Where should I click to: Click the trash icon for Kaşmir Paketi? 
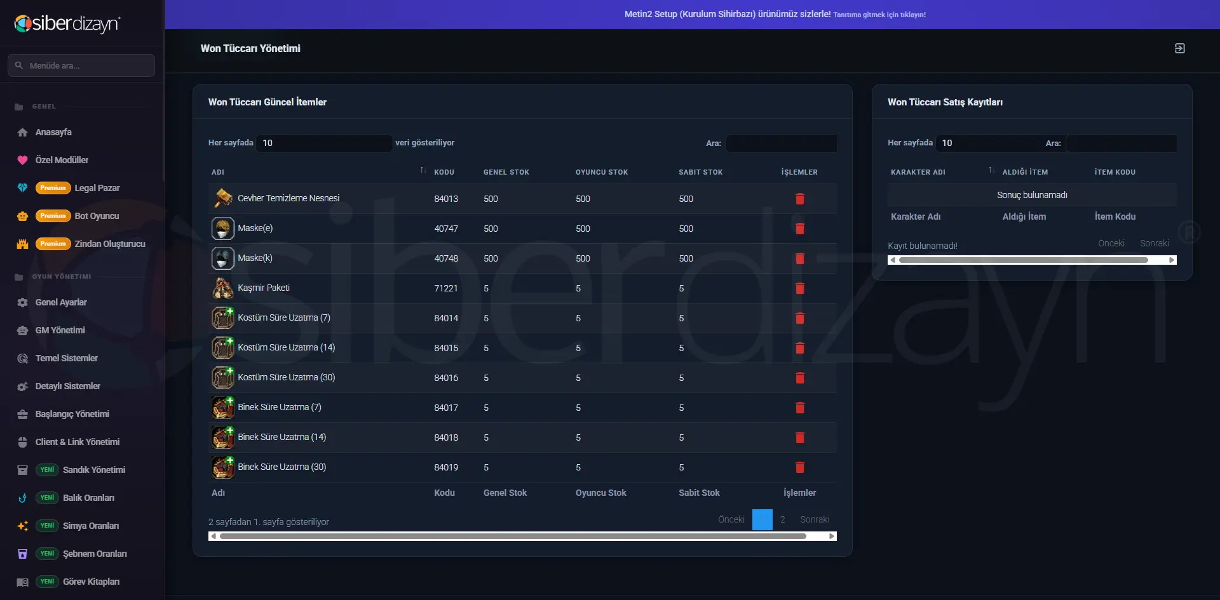pos(800,288)
